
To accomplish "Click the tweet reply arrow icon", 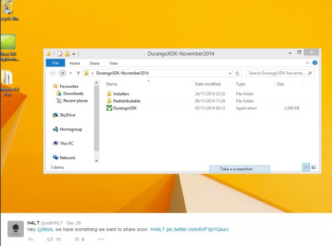I will tap(30, 239).
